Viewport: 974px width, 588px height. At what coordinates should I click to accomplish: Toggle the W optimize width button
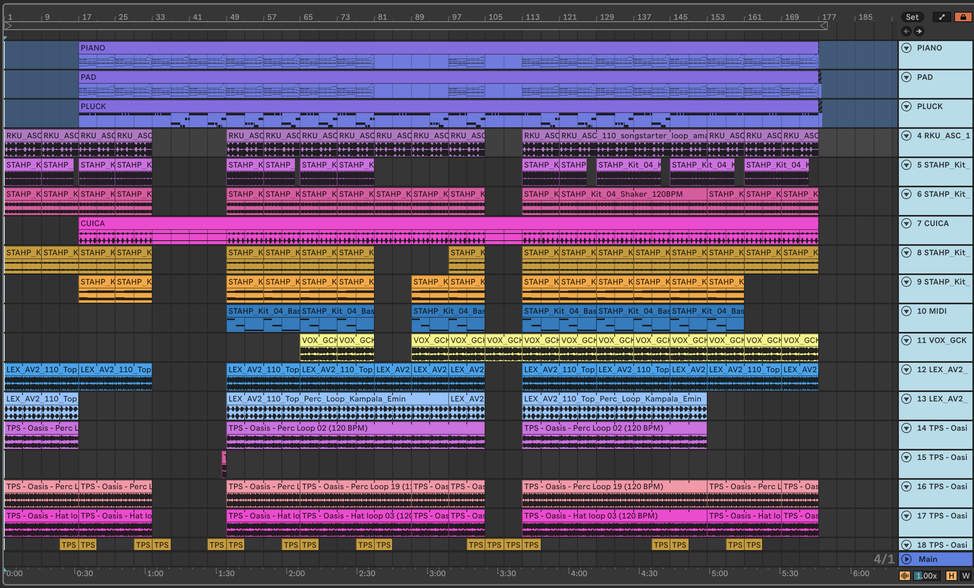[x=966, y=576]
